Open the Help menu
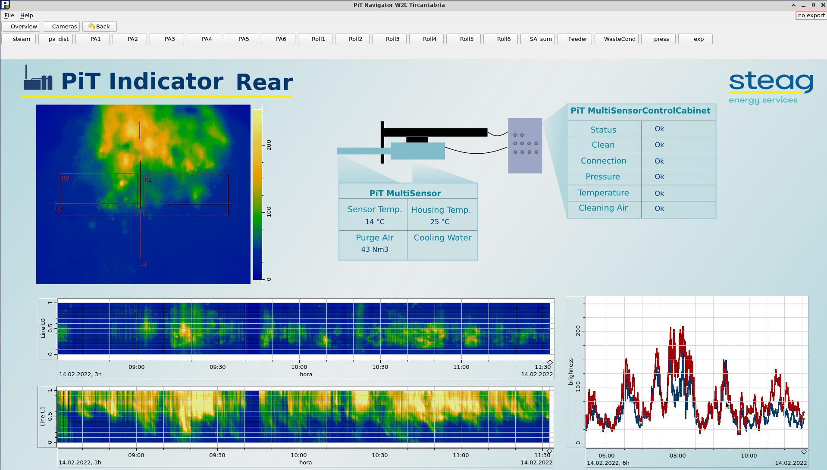This screenshot has width=827, height=470. coord(26,15)
